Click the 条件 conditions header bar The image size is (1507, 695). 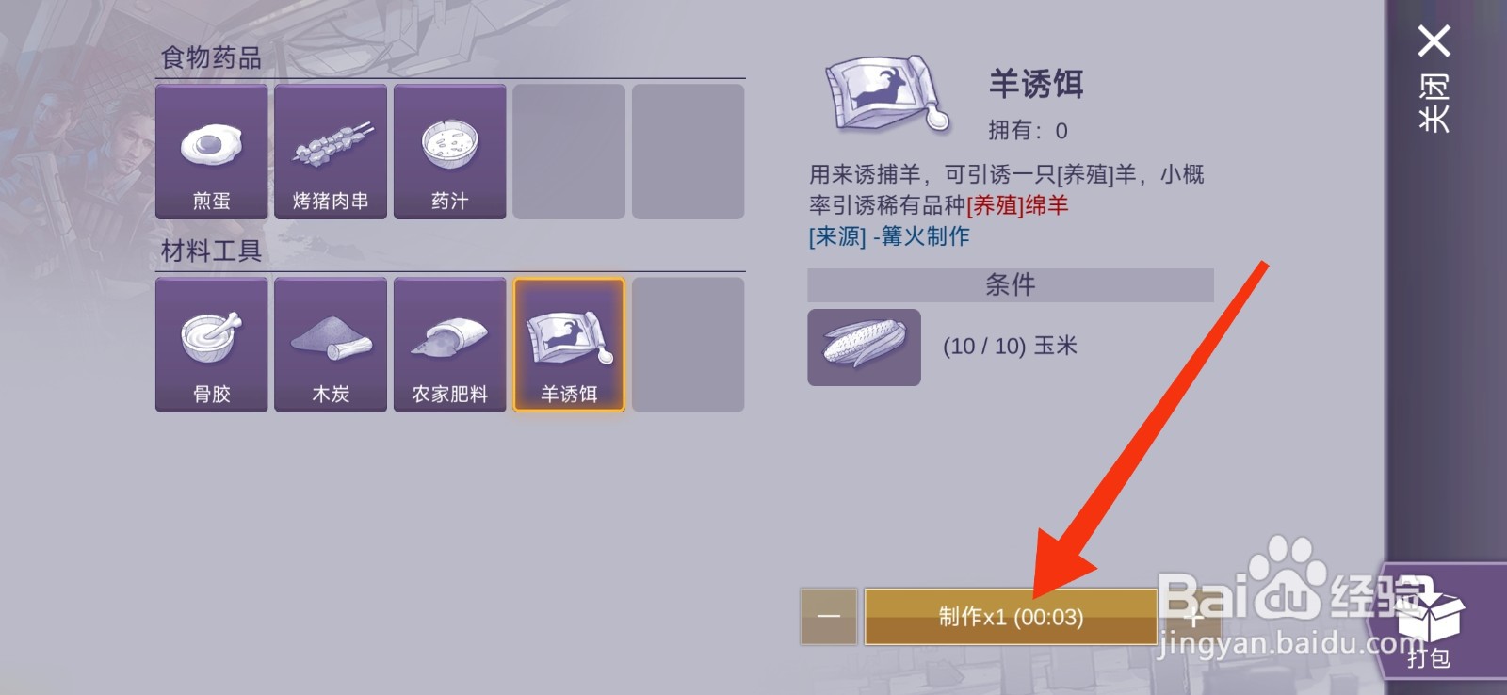pyautogui.click(x=1011, y=285)
